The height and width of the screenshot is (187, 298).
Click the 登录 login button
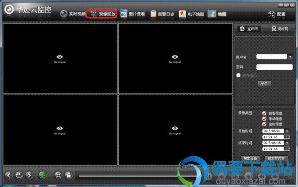coord(264,83)
